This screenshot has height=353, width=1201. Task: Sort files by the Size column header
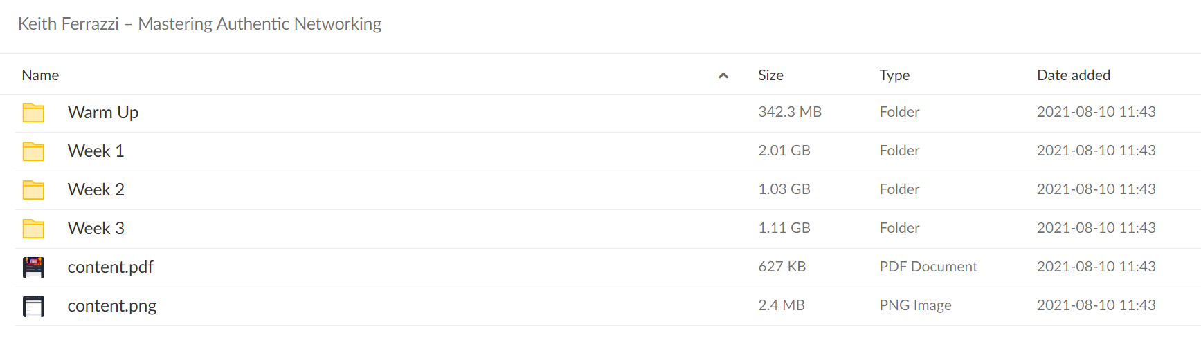pos(770,75)
